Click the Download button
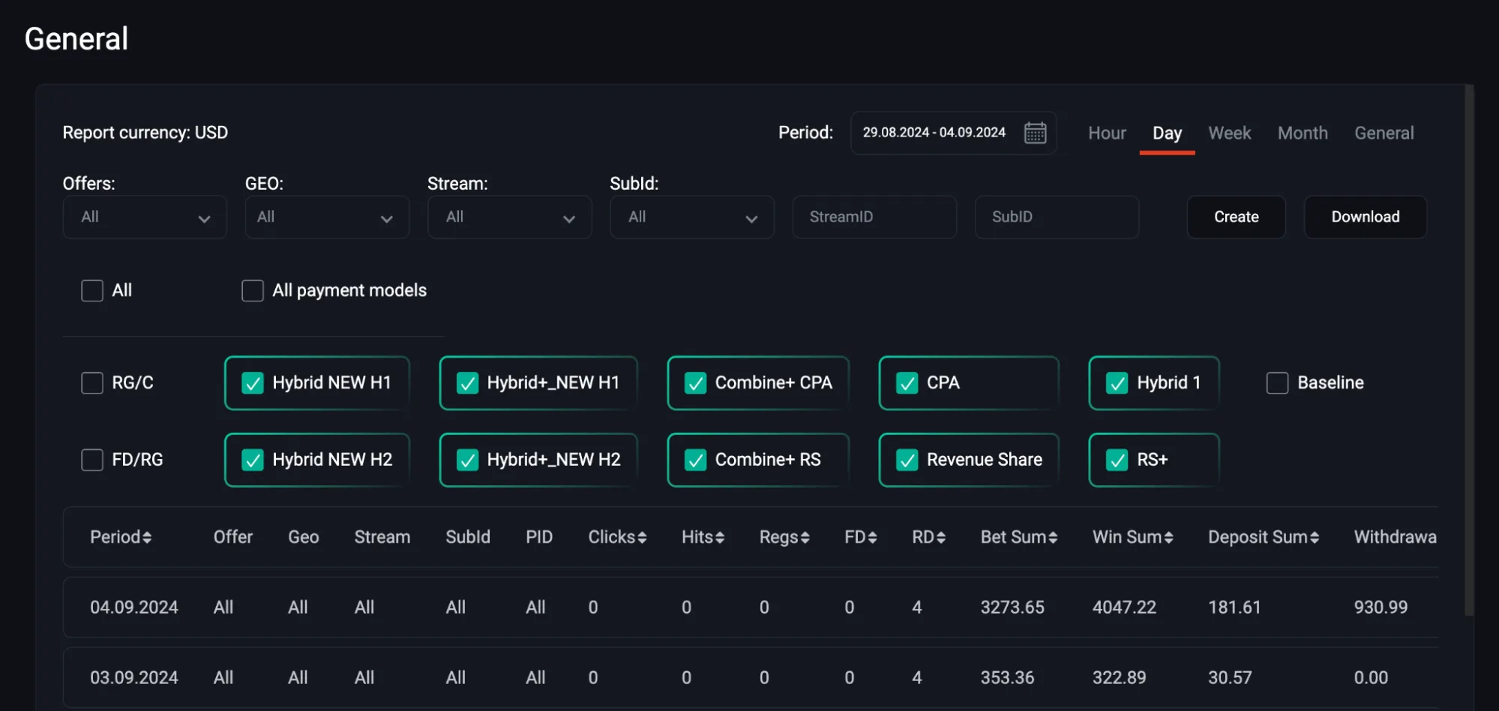 click(x=1365, y=217)
